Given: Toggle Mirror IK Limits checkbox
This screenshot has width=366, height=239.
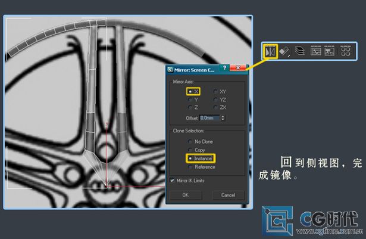Looking at the screenshot, I should coord(173,180).
